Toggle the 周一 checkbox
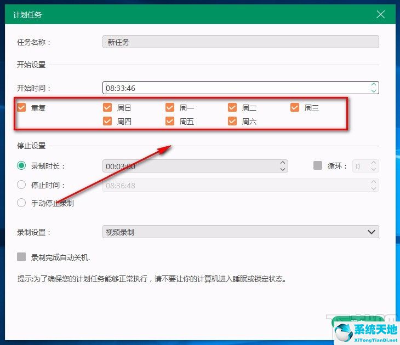Image resolution: width=400 pixels, height=345 pixels. click(x=170, y=107)
